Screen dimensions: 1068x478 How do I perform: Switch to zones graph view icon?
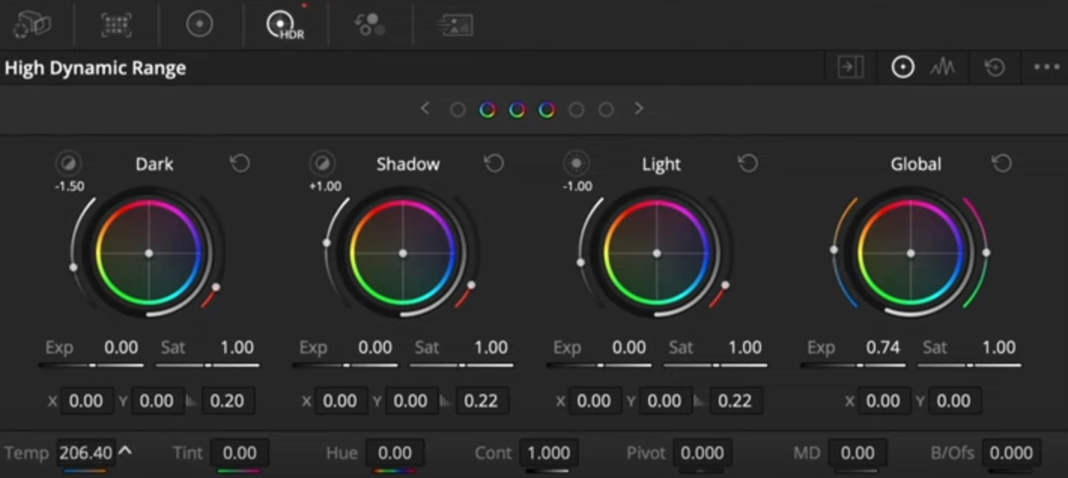tap(942, 68)
